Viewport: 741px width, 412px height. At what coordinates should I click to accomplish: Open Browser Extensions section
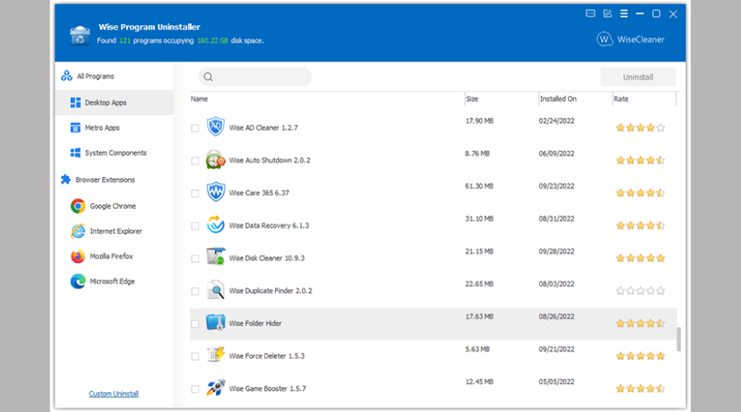pos(114,180)
